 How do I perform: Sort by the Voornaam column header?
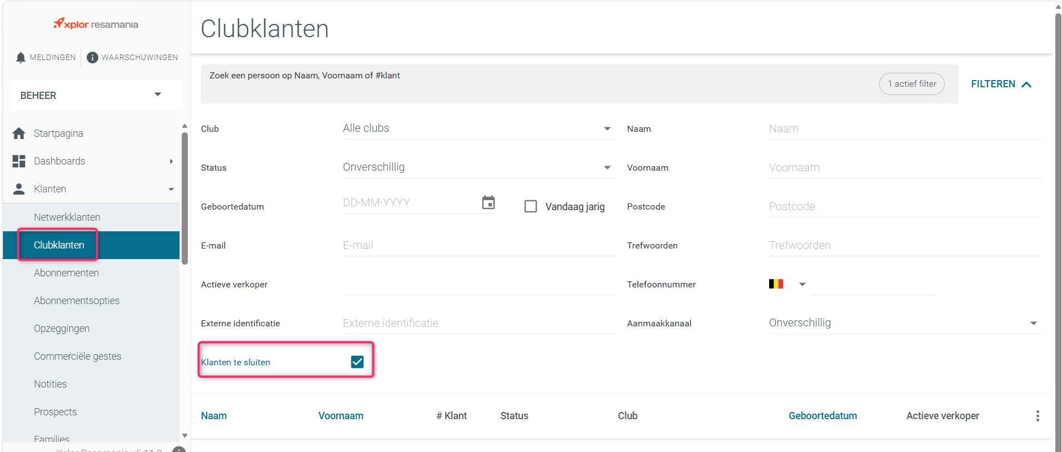click(341, 416)
